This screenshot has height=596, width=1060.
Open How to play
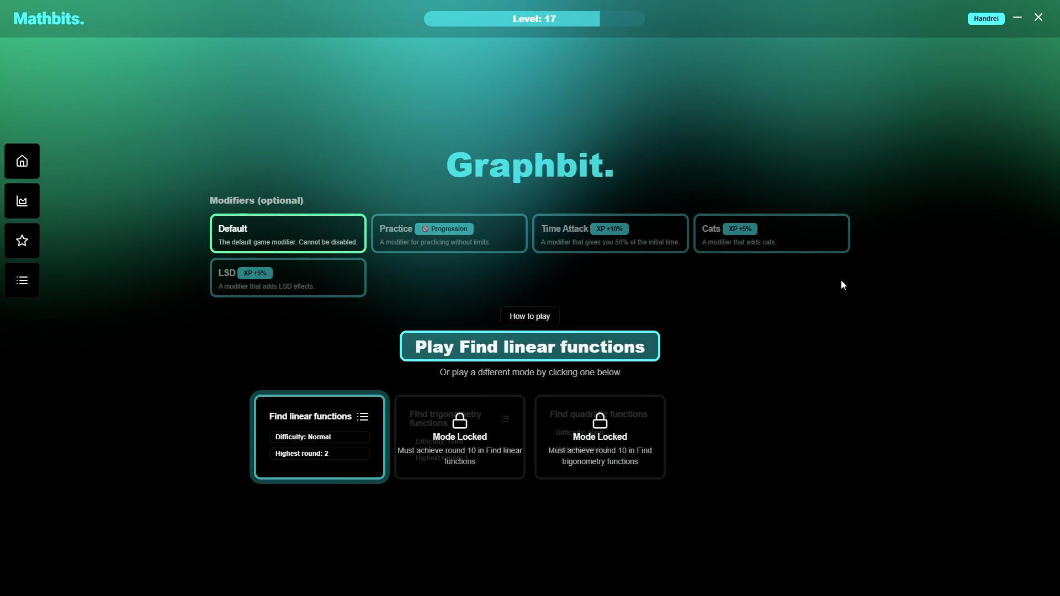(529, 316)
